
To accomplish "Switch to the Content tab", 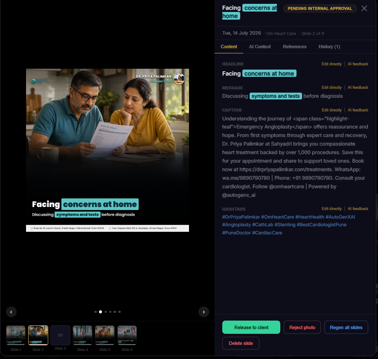I will pos(229,47).
